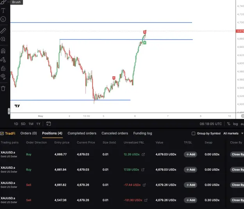This screenshot has width=244, height=209.
Task: Click Close By for 4,547.36 position
Action: click(237, 200)
